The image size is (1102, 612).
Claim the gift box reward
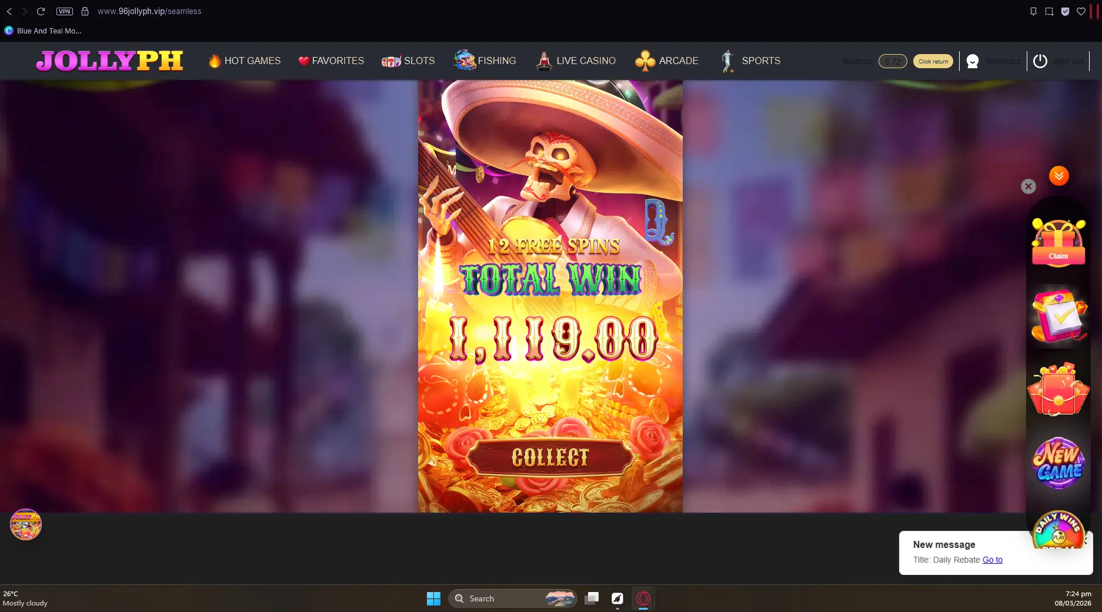click(1058, 242)
